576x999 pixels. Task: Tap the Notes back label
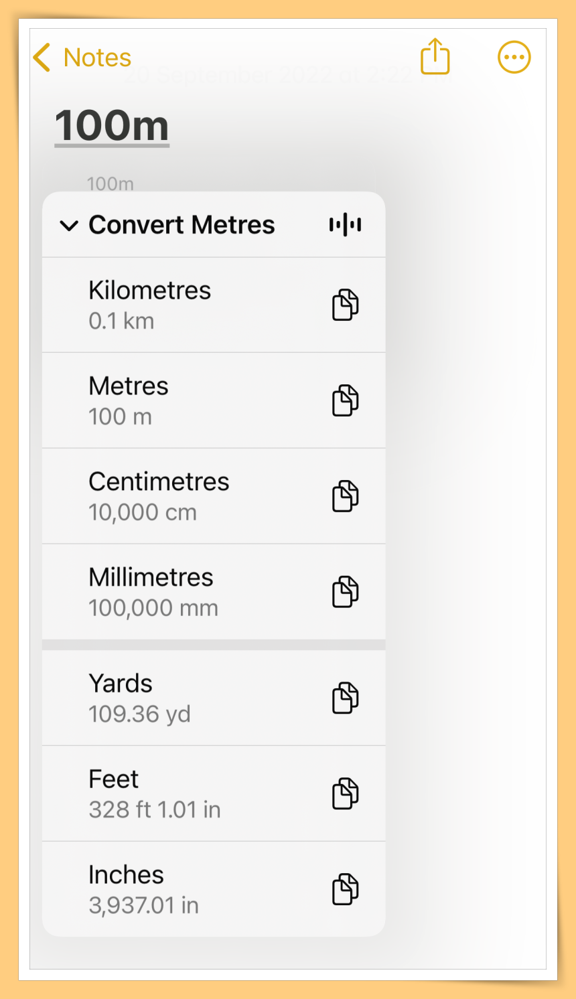[x=97, y=58]
